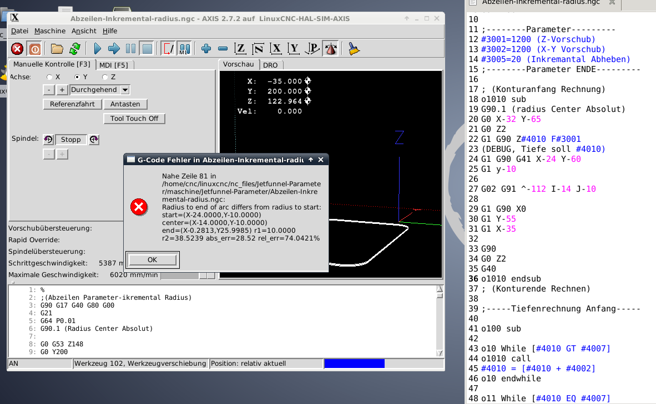Select the Y axis radio button
Screen dimensions: 656x404
(x=77, y=77)
